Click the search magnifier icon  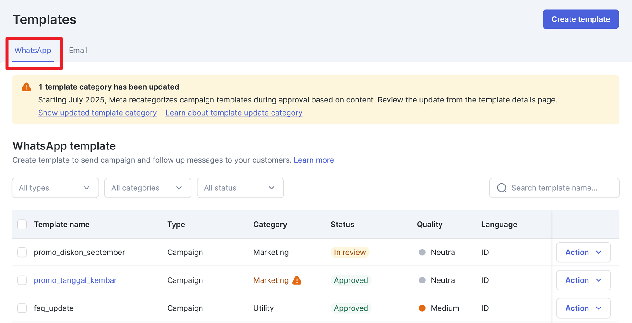pos(501,188)
